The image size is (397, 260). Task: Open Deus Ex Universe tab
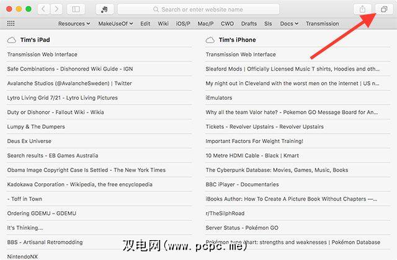(99, 141)
